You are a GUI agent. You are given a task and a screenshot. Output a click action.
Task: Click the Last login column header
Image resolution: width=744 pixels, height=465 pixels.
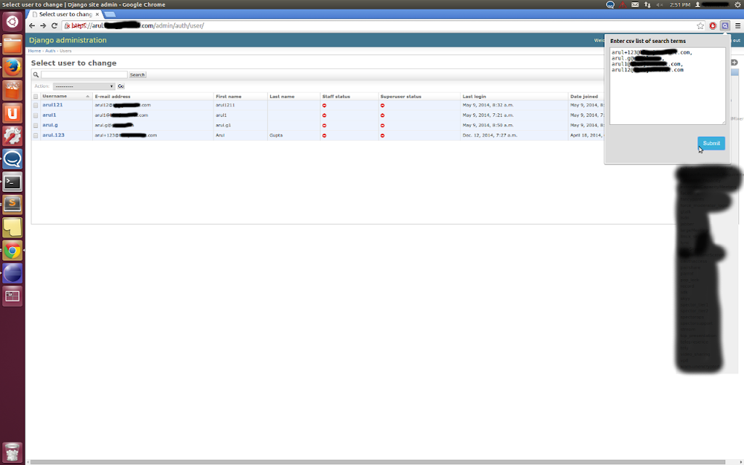pyautogui.click(x=474, y=97)
